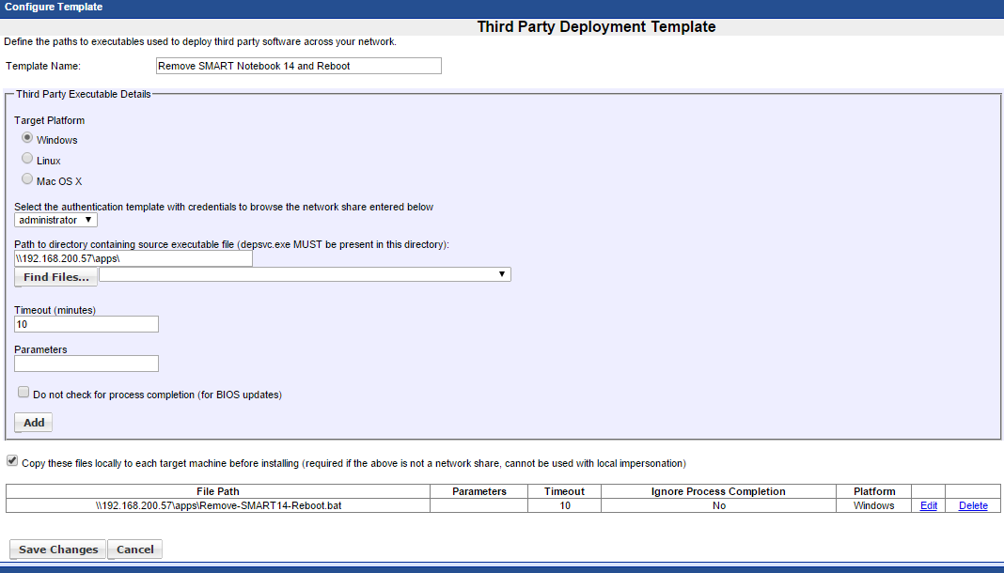Enable Do not check for process completion
The width and height of the screenshot is (1004, 573).
24,393
